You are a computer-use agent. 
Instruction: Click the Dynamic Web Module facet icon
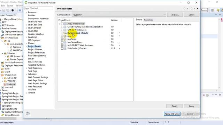tap(65, 33)
